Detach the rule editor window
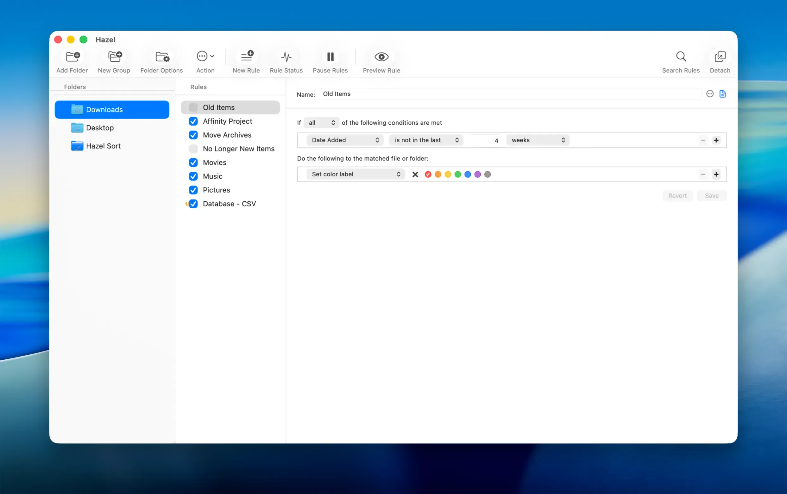This screenshot has width=787, height=494. pos(720,57)
